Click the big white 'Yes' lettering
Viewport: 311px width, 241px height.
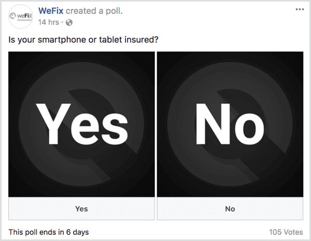pyautogui.click(x=81, y=125)
